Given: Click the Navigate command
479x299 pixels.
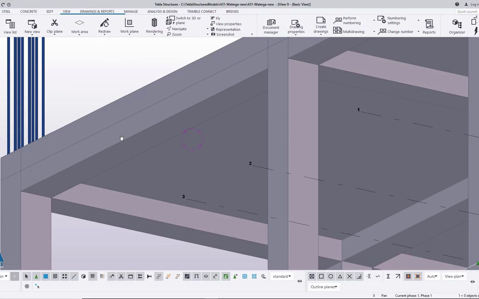Looking at the screenshot, I should [177, 29].
